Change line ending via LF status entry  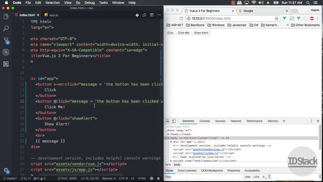(133, 178)
